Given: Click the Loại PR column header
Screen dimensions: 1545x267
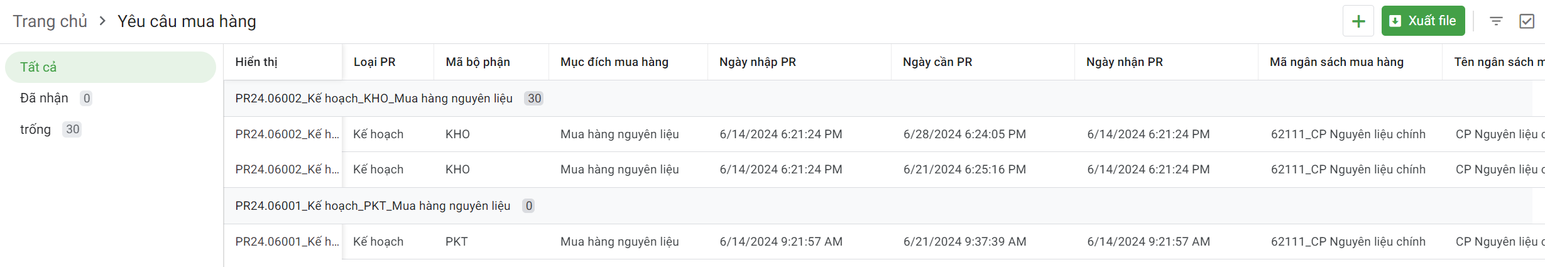Looking at the screenshot, I should point(374,62).
